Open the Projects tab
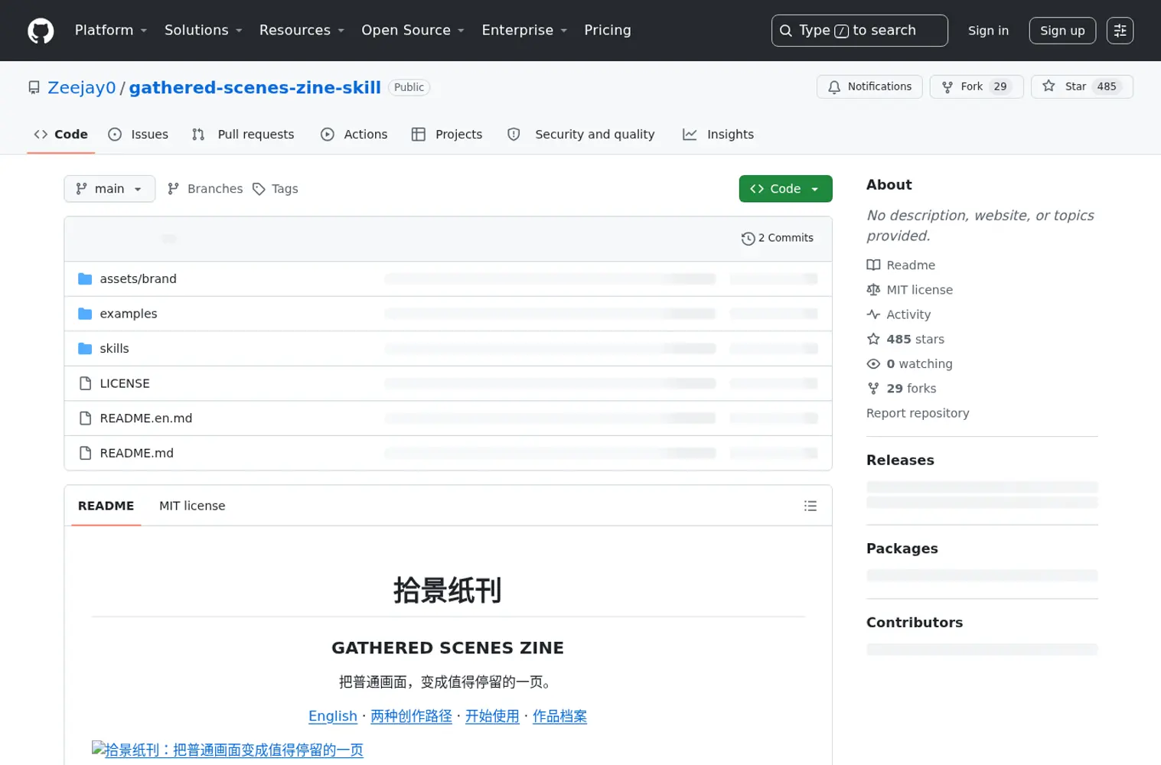 tap(447, 135)
